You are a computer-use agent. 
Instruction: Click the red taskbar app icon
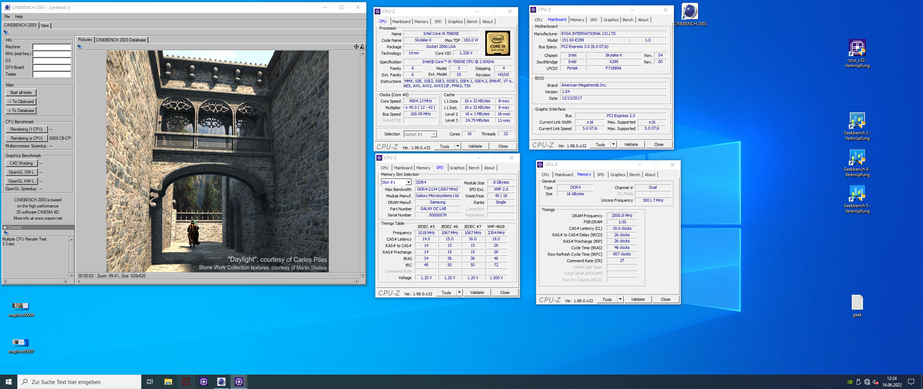click(186, 382)
